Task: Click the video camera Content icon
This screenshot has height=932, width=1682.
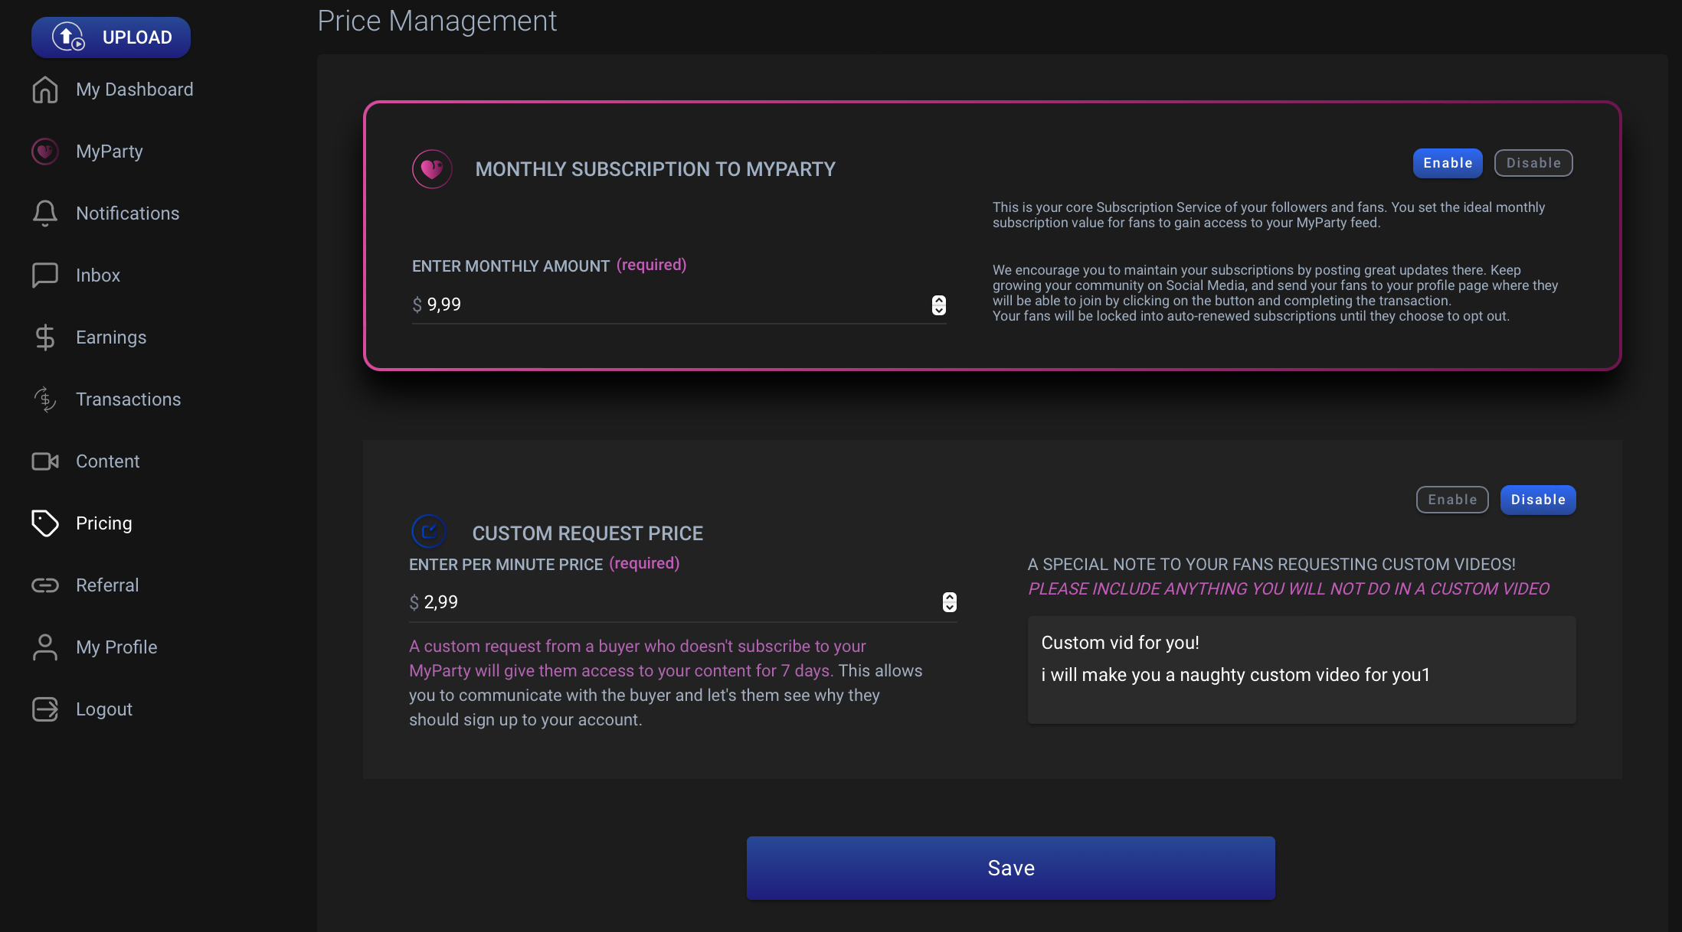Action: click(x=45, y=461)
